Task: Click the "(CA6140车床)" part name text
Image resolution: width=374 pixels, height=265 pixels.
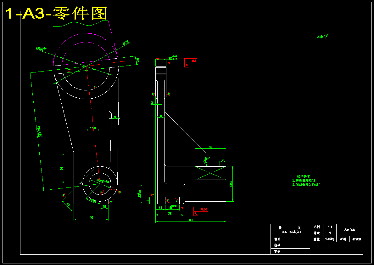Action: tap(292, 232)
